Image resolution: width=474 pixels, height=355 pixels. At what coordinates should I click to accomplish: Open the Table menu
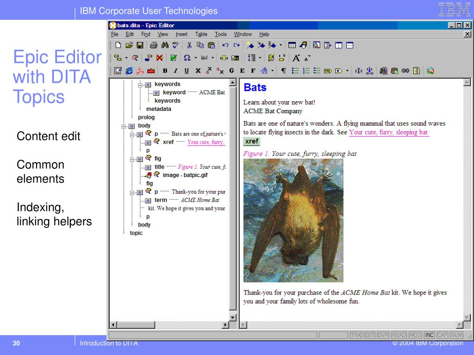point(201,34)
